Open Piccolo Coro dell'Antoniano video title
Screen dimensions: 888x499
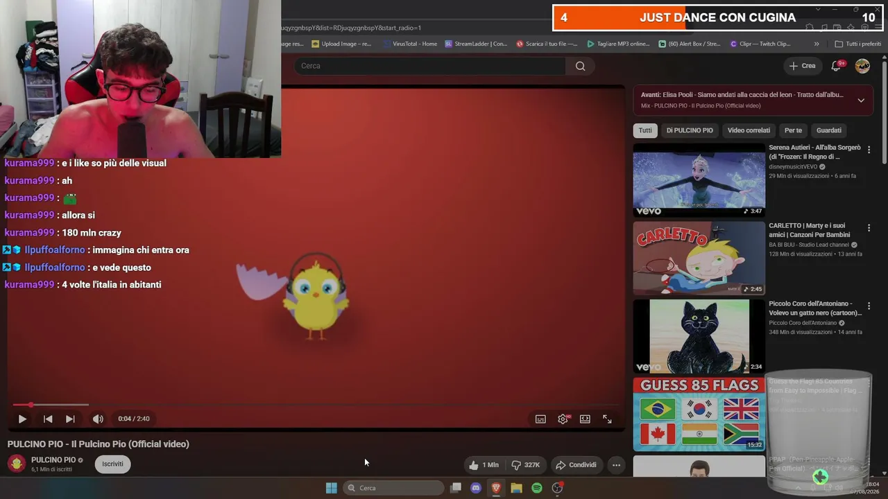[x=814, y=308]
